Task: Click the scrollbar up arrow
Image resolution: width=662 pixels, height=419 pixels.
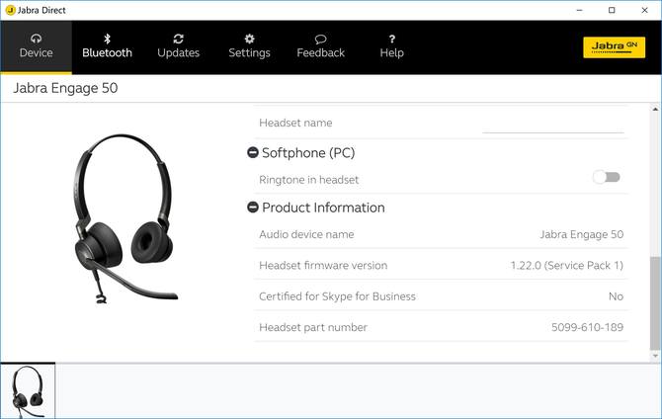Action: click(655, 109)
